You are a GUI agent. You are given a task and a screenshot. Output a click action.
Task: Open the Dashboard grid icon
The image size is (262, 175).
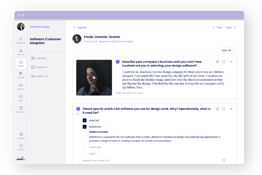pos(21,39)
